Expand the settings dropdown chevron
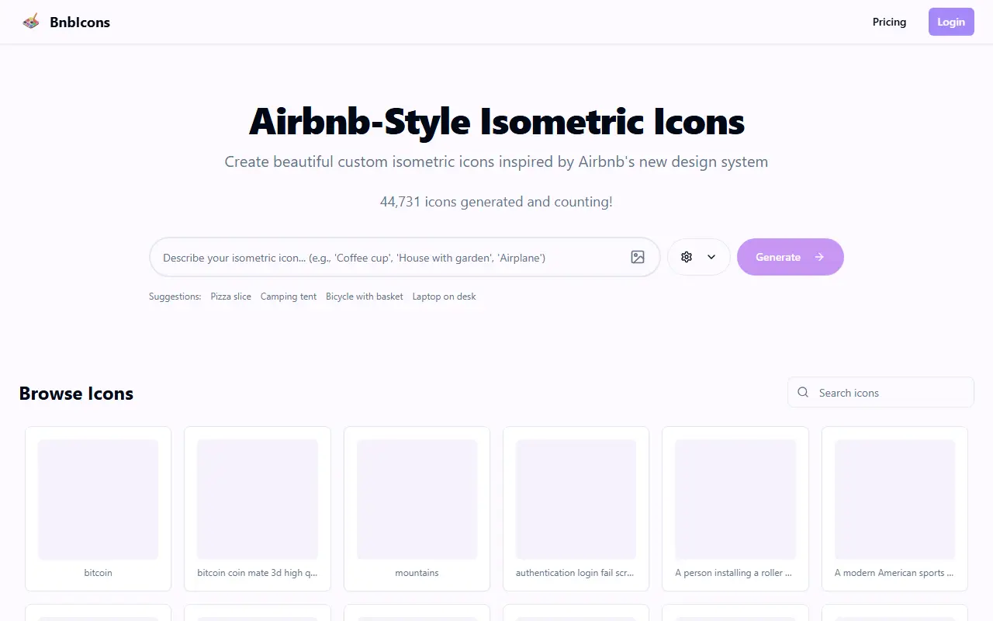 point(711,257)
